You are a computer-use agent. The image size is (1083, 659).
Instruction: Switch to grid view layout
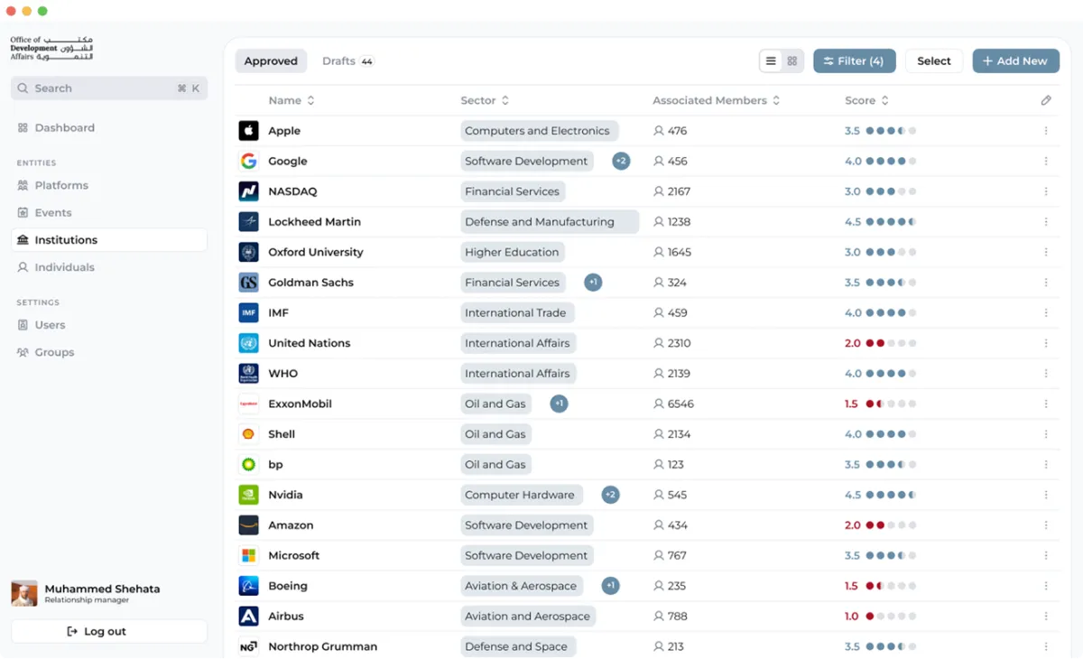[792, 60]
